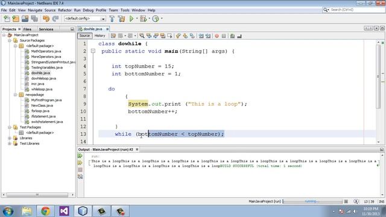Image resolution: width=386 pixels, height=217 pixels.
Task: Run the project with green play icon
Action: point(131,19)
